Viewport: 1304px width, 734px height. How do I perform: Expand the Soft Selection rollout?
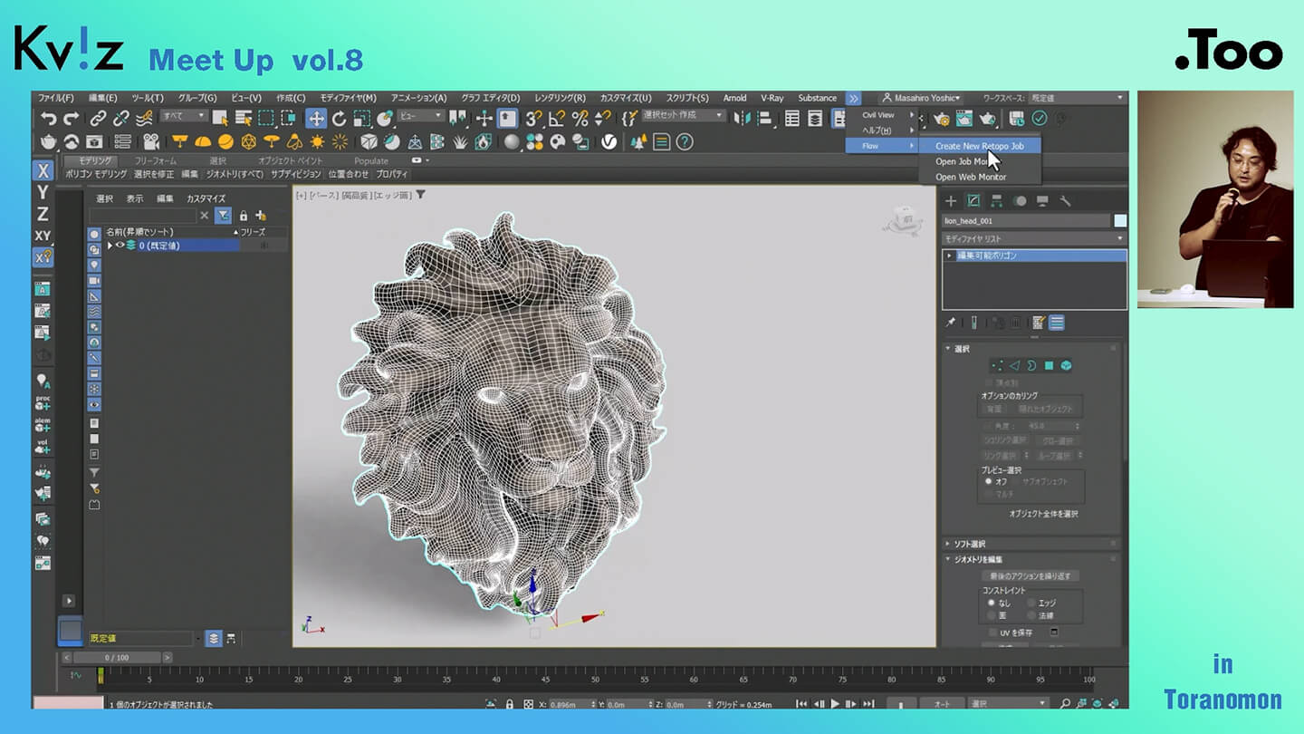pyautogui.click(x=969, y=544)
